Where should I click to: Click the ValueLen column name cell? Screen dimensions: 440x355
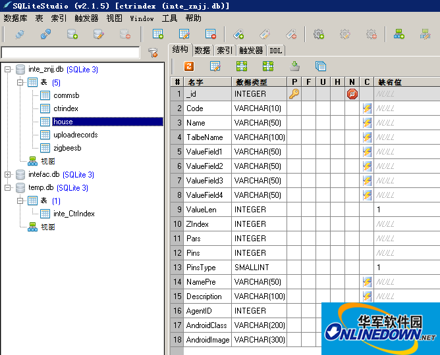[x=207, y=210]
